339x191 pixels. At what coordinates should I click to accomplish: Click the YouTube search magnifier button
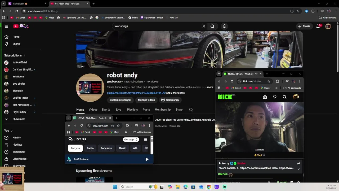[x=212, y=26]
